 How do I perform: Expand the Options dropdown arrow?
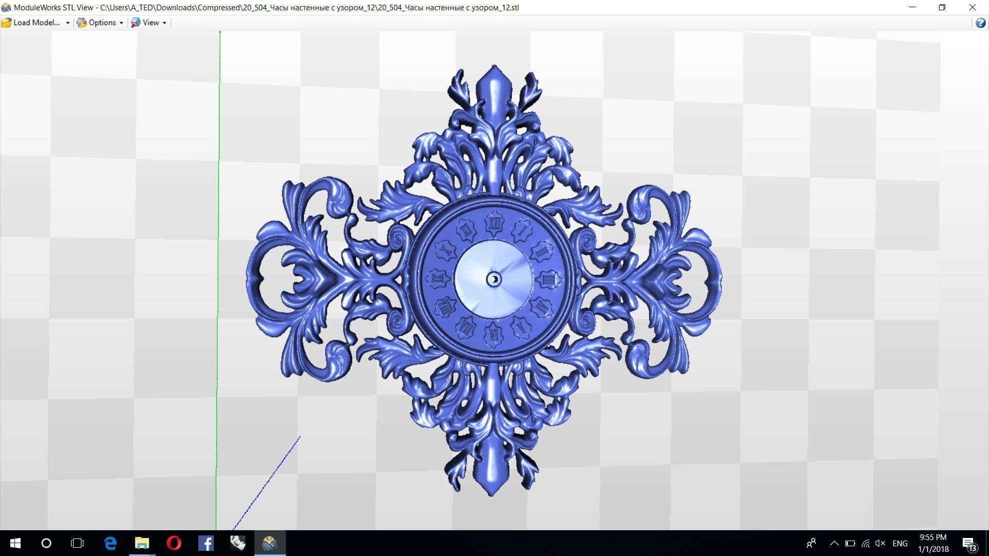(x=121, y=23)
